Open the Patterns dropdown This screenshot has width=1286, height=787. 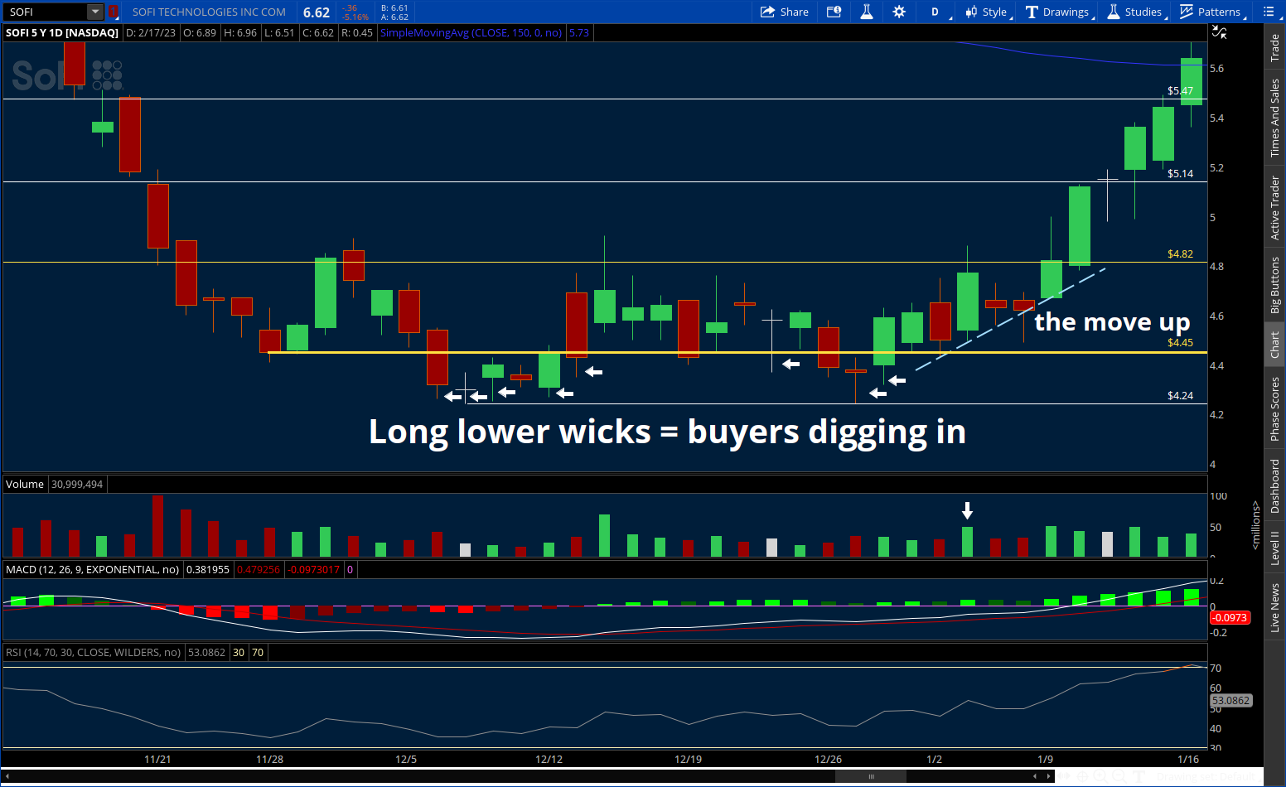click(1211, 12)
